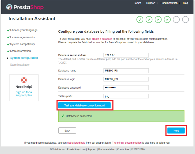
Task: Click the red lifebuoy help icon
Action: coord(24,80)
